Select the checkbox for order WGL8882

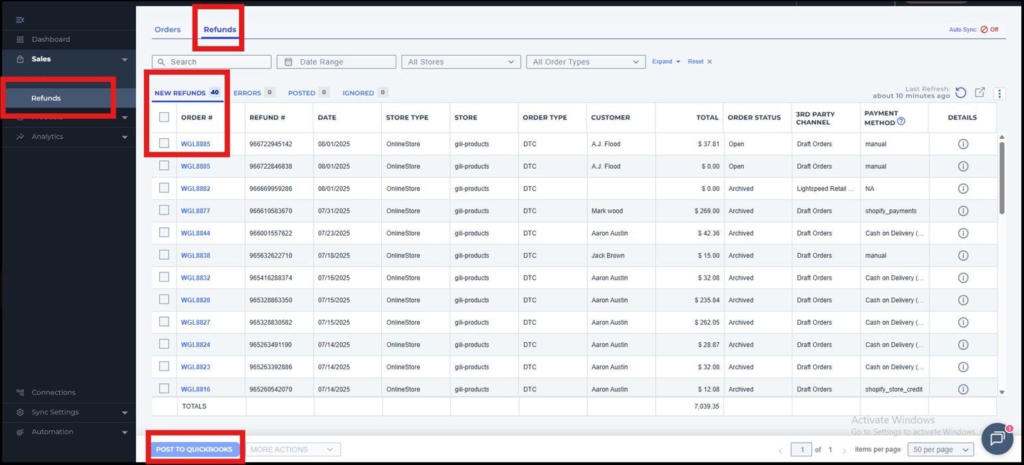164,189
